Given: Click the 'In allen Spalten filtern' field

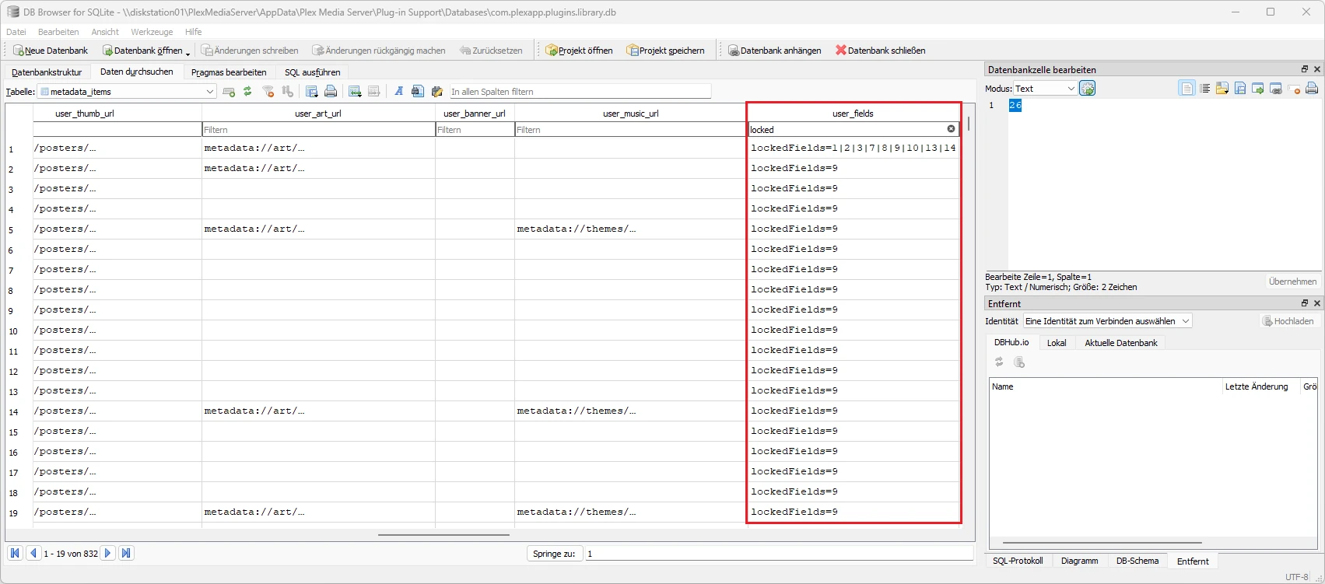Looking at the screenshot, I should click(x=580, y=92).
